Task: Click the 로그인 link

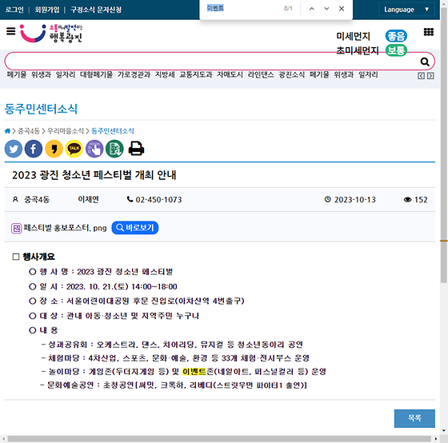Action: (14, 10)
